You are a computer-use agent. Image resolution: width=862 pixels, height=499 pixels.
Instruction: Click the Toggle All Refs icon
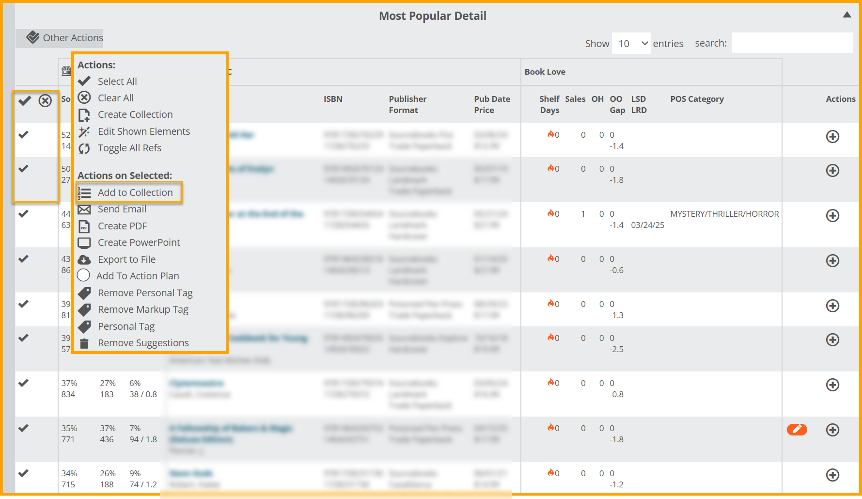coord(84,148)
